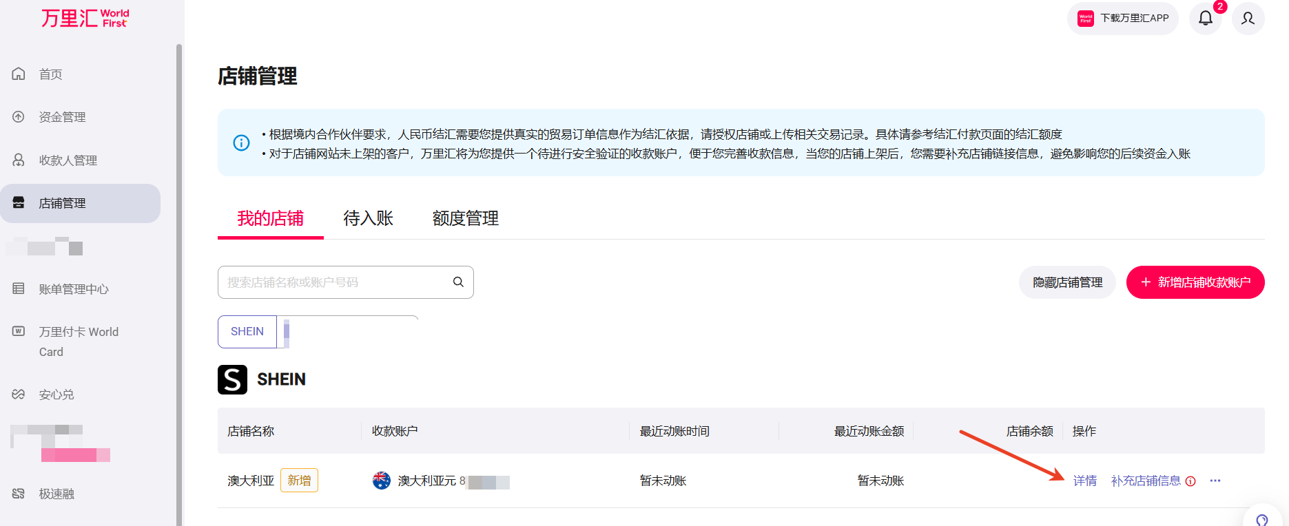Screen dimensions: 1289x526
Task: Go to 首页 in sidebar
Action: 50,74
